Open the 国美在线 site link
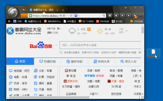 (71, 81)
